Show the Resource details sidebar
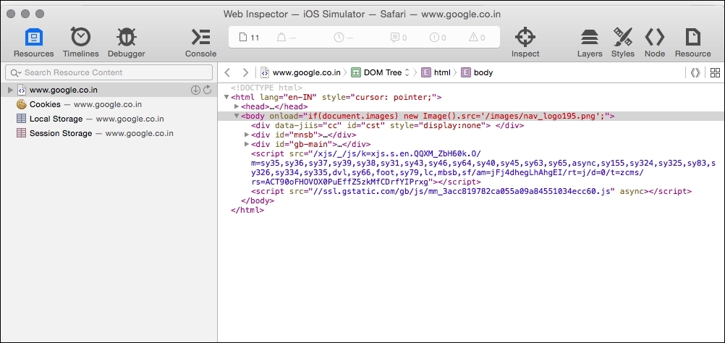The image size is (725, 343). point(692,42)
